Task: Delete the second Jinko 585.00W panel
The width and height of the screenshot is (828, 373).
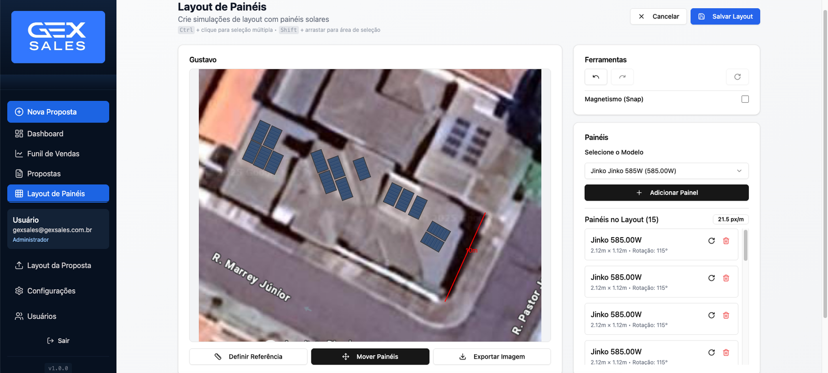Action: (x=726, y=278)
